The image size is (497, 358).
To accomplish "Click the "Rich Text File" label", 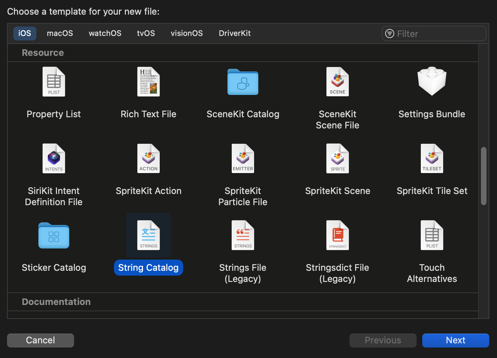I will point(149,114).
